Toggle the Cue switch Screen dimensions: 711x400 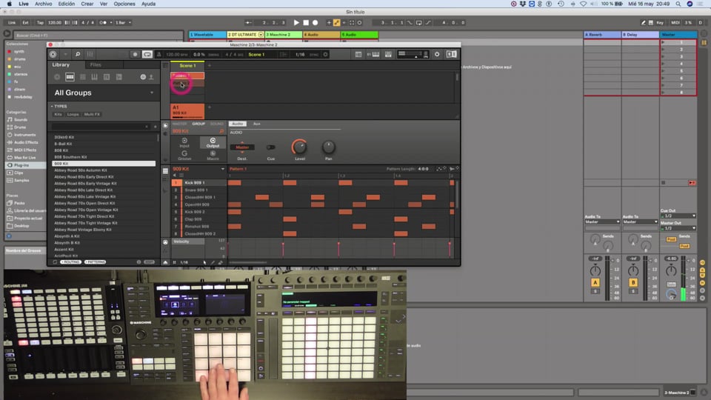tap(271, 147)
